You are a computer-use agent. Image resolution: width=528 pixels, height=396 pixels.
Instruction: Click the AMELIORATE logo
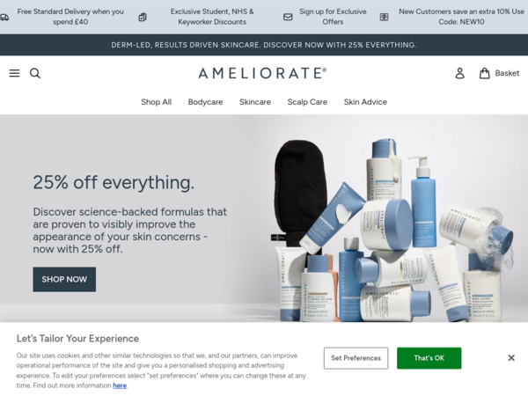(x=262, y=73)
